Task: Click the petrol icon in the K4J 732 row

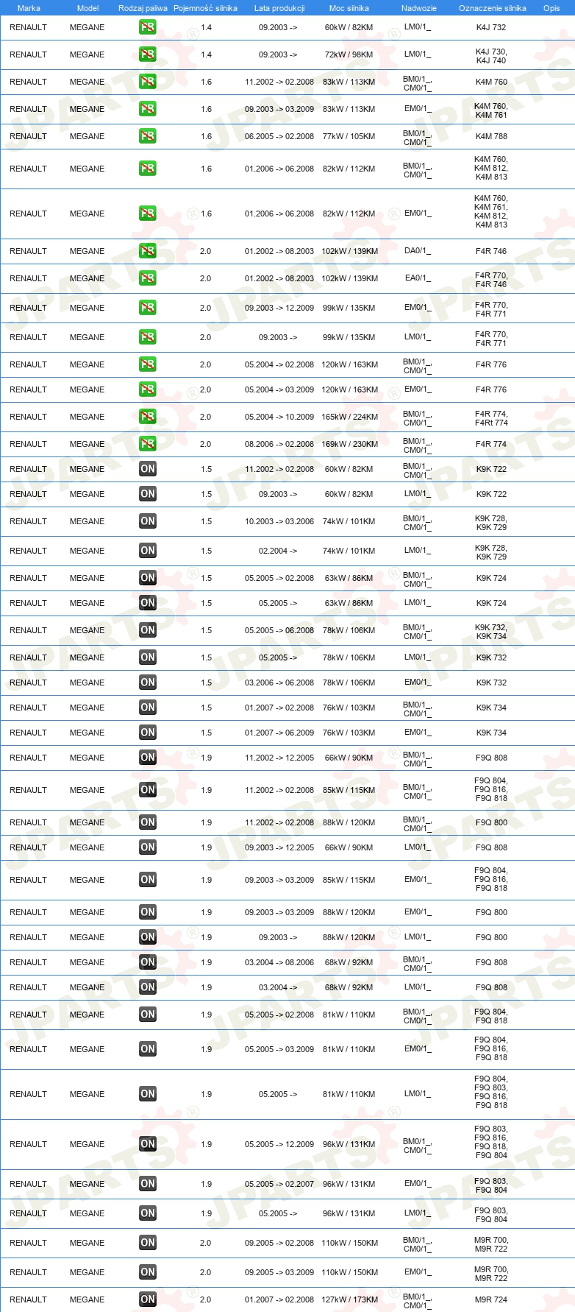Action: click(148, 27)
